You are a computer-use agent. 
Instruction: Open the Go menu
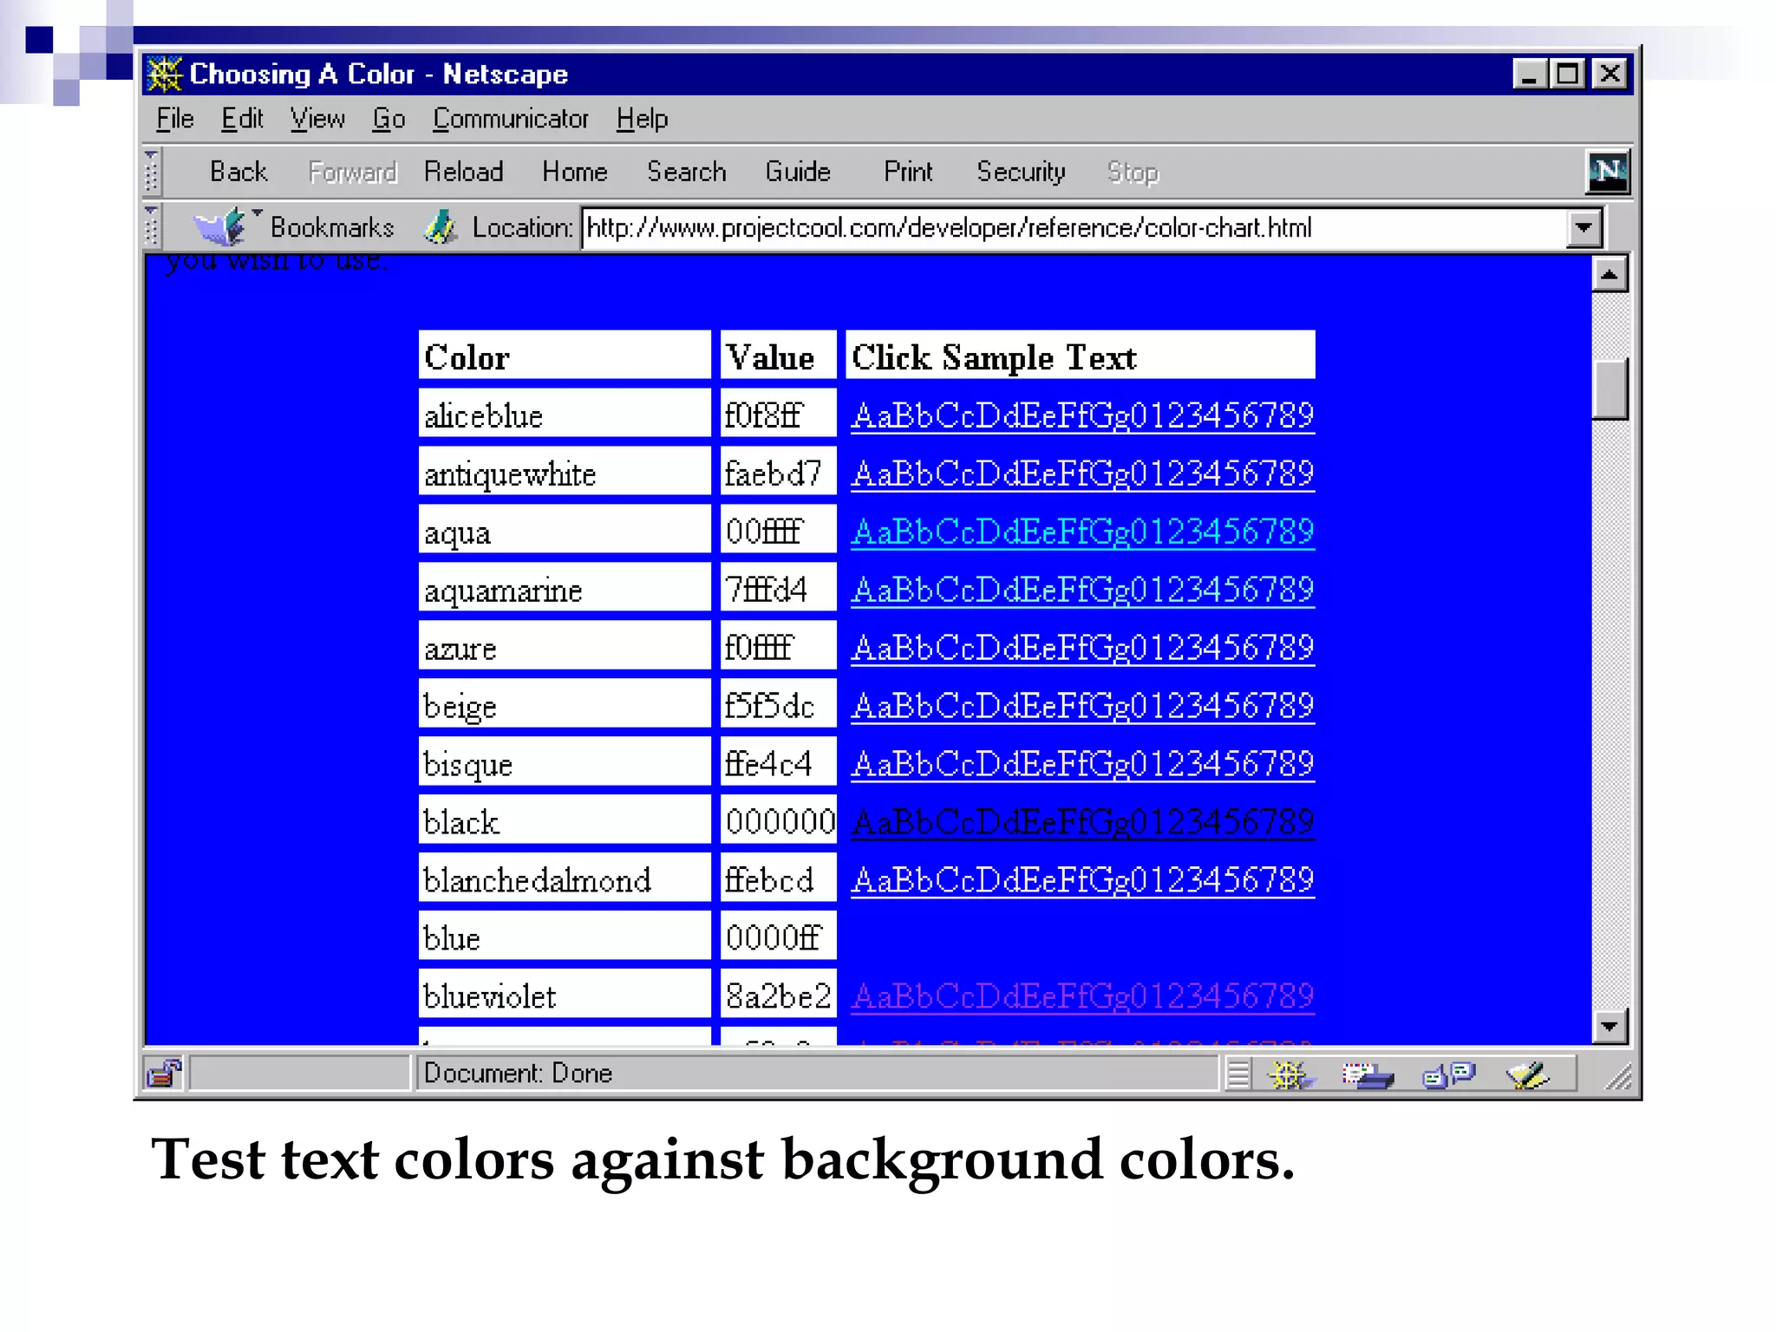tap(388, 119)
